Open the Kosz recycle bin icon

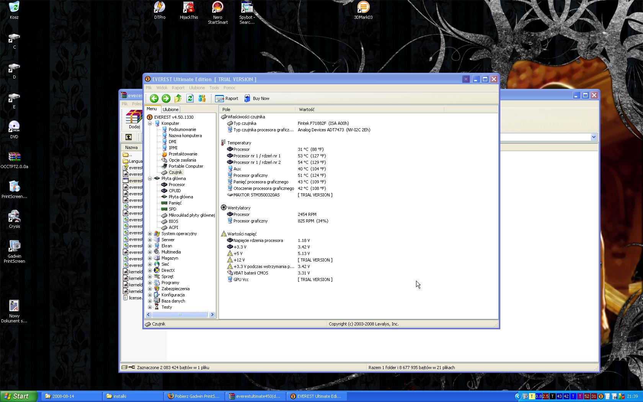coord(14,10)
